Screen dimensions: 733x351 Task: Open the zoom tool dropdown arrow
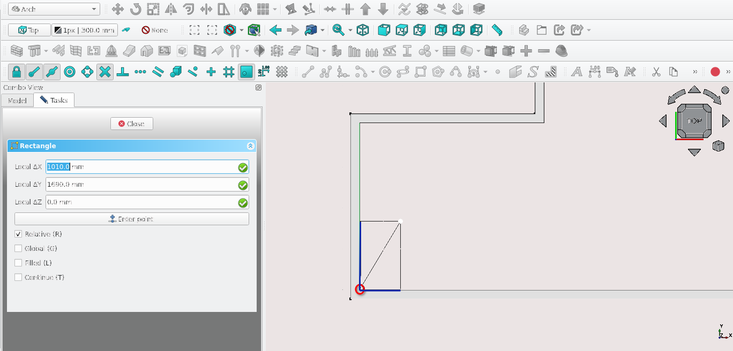[x=350, y=30]
